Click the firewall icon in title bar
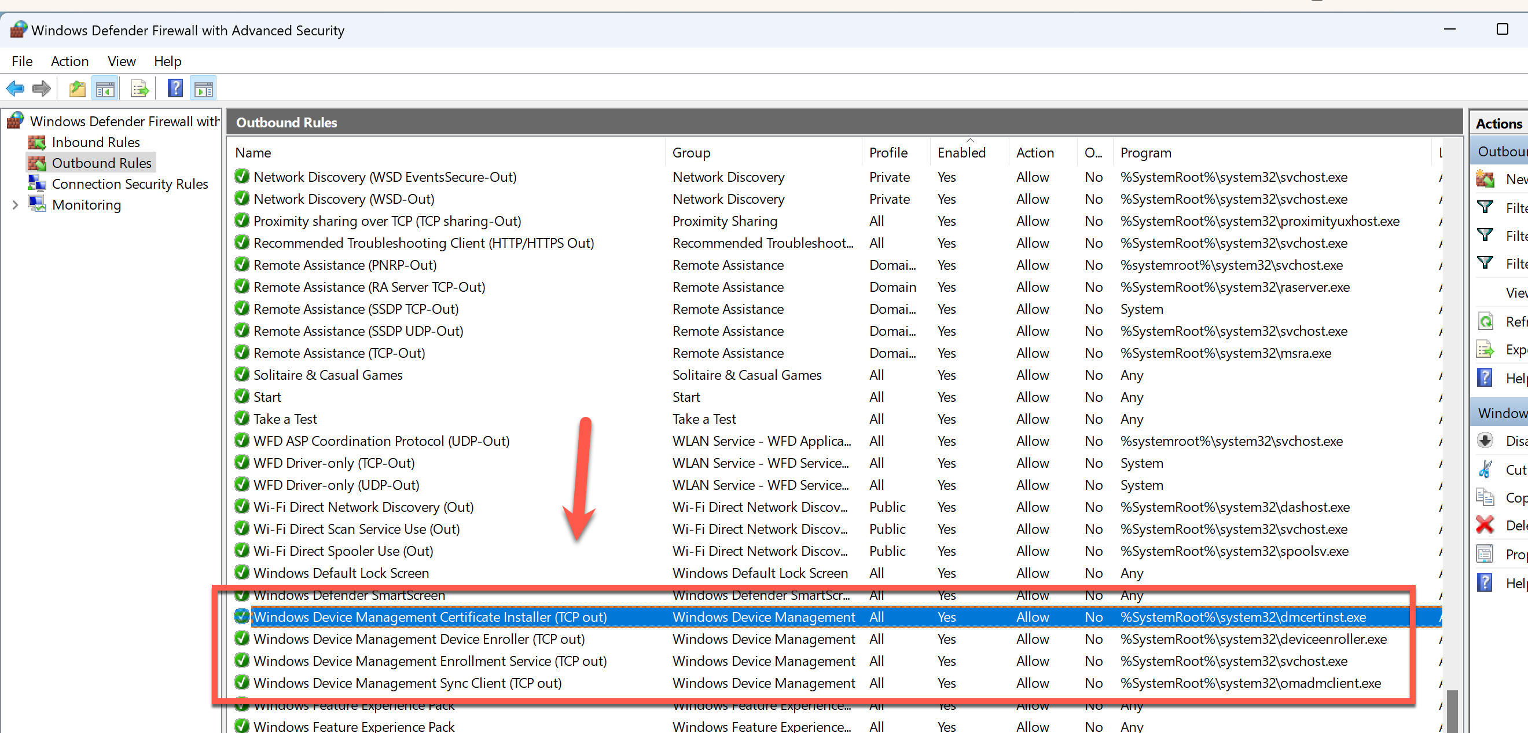 [x=19, y=30]
